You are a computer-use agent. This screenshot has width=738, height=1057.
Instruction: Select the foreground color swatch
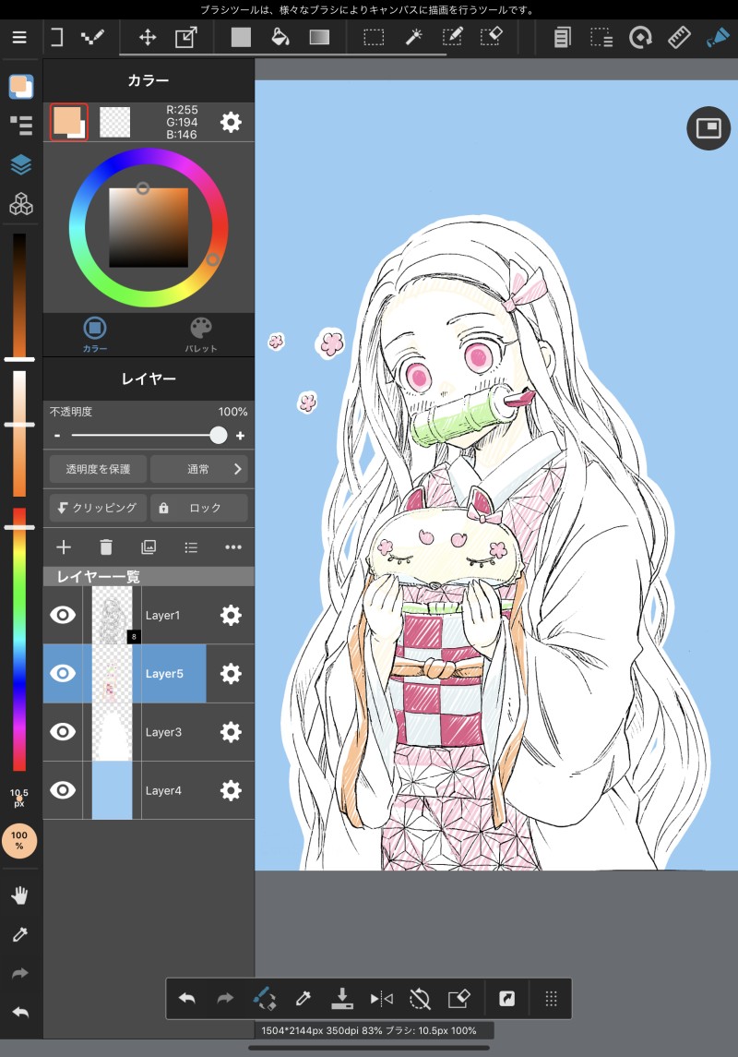tap(68, 122)
